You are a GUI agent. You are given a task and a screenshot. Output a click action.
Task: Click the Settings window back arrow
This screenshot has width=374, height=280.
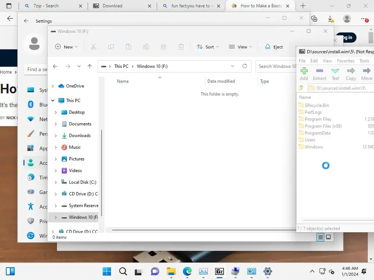(26, 21)
